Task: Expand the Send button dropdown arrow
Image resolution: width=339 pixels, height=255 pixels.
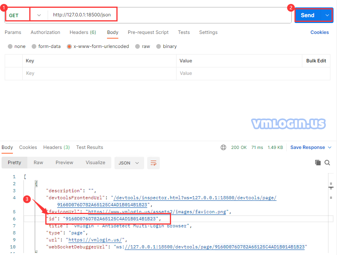Action: pyautogui.click(x=327, y=15)
